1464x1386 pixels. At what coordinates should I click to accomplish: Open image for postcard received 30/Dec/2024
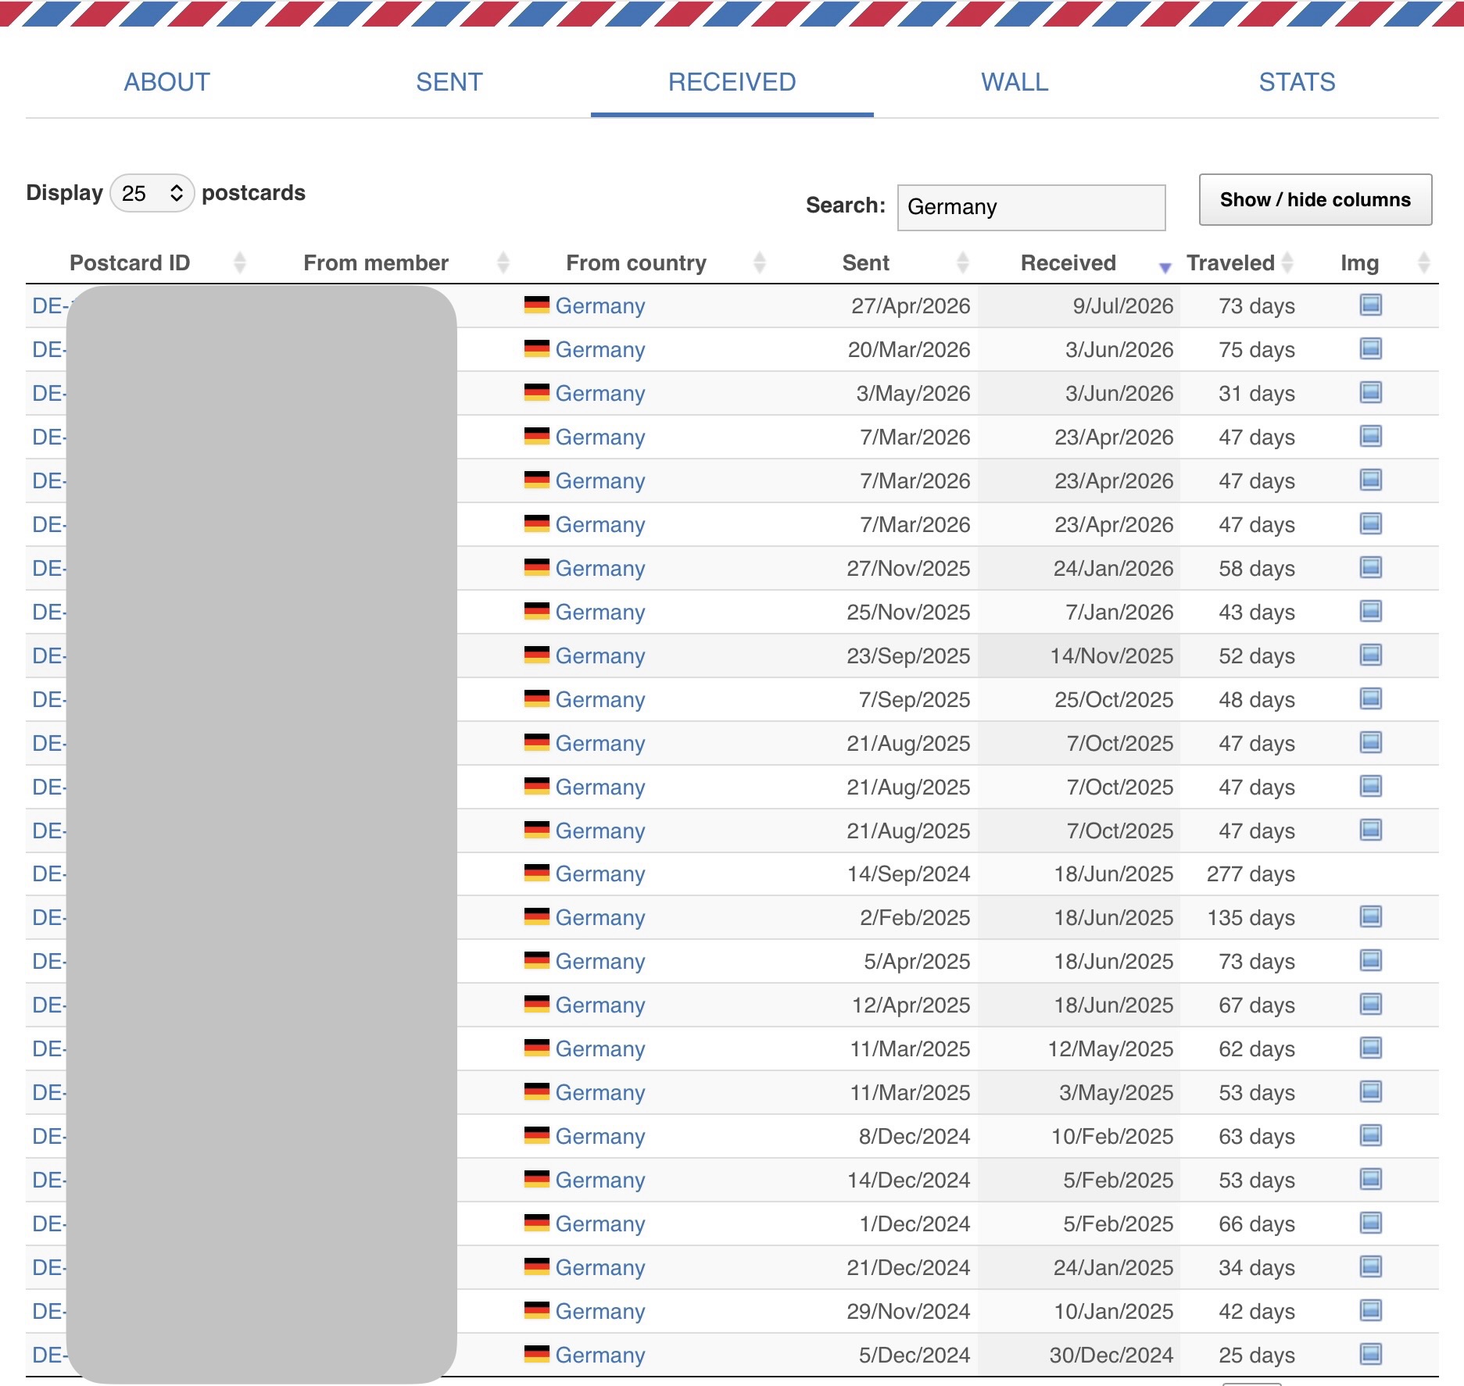click(1370, 1354)
